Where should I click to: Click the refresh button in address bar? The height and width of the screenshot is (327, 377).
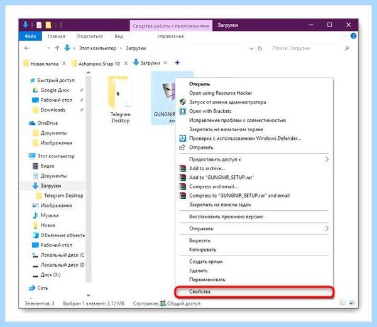[x=260, y=48]
